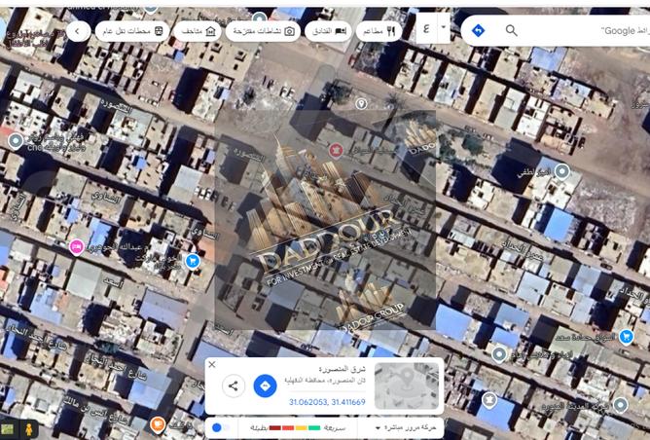
Task: Close the شرق المنصورة location card
Action: point(212,364)
